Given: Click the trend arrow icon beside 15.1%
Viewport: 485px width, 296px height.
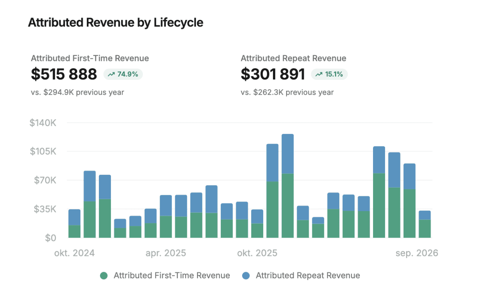Looking at the screenshot, I should tap(319, 74).
